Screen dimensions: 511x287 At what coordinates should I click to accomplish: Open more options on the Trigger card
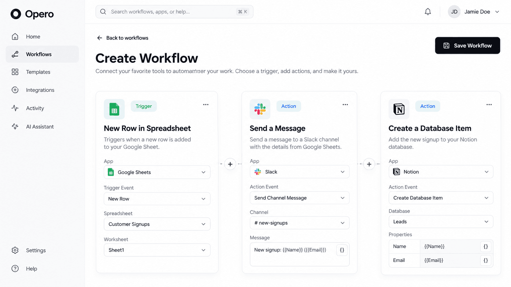point(206,105)
